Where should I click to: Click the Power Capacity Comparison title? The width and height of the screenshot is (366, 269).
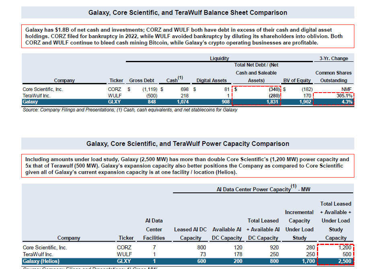pos(188,144)
